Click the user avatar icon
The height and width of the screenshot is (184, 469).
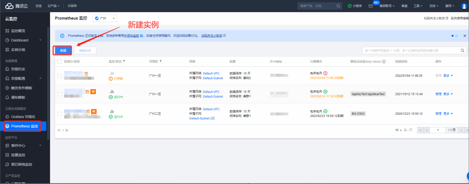click(x=464, y=6)
